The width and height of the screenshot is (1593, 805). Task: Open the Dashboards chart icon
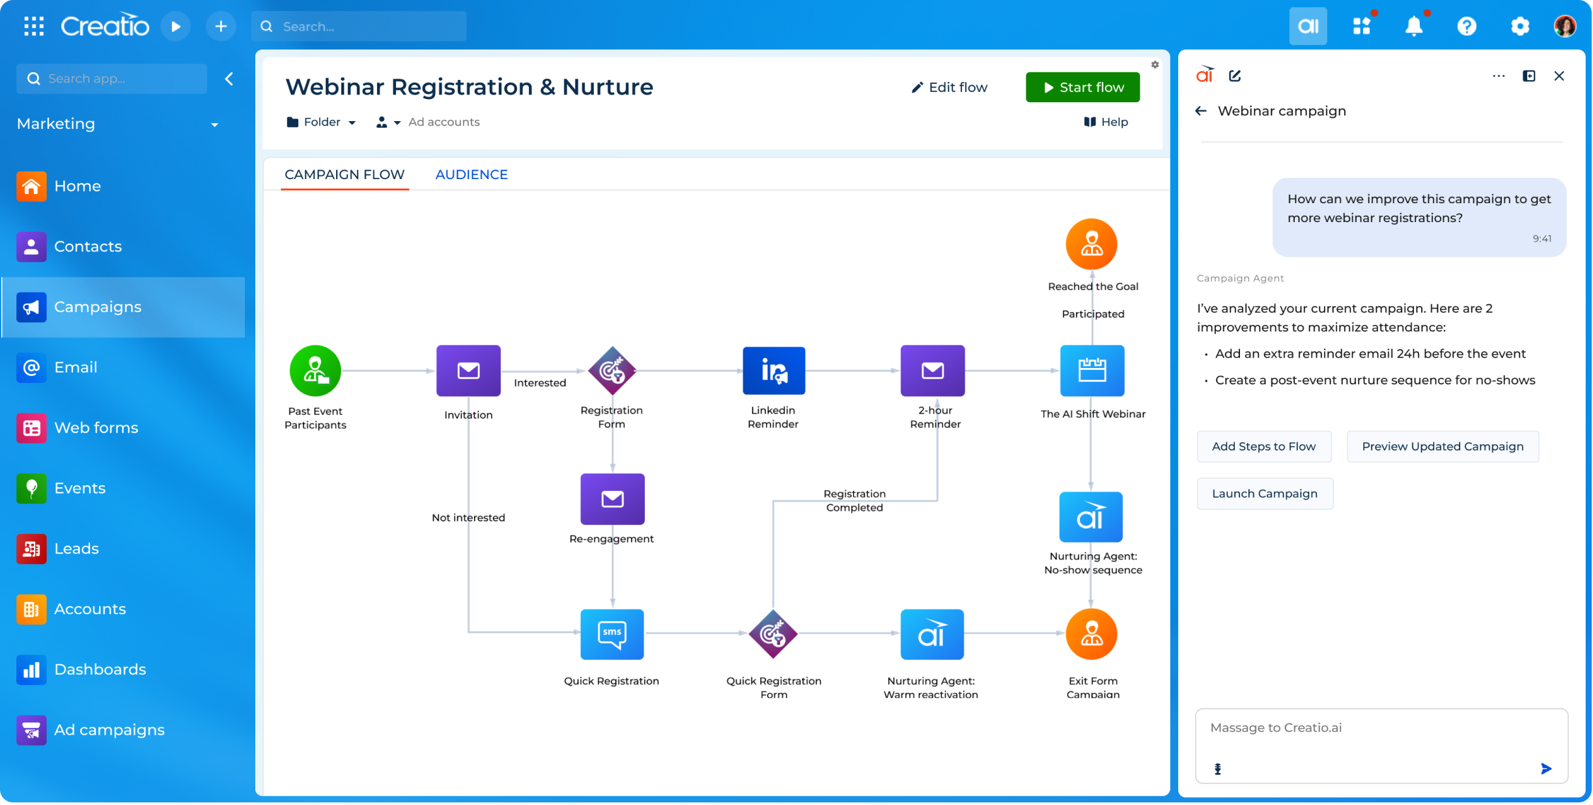(31, 670)
